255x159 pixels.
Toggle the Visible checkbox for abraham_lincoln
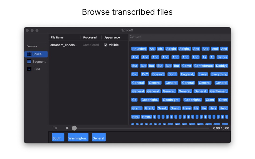click(x=105, y=45)
